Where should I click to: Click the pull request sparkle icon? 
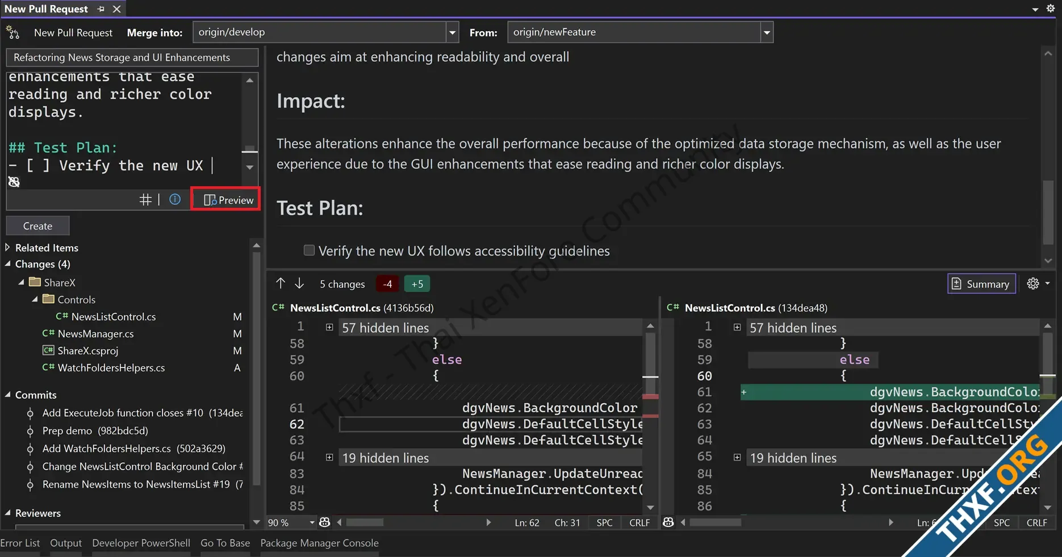(12, 33)
